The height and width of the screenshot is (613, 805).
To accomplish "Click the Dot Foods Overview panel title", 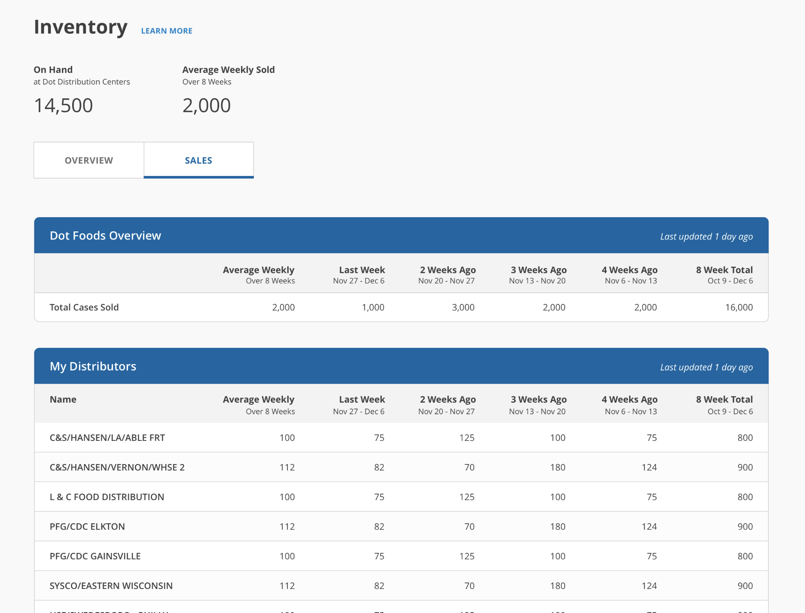I will 105,236.
